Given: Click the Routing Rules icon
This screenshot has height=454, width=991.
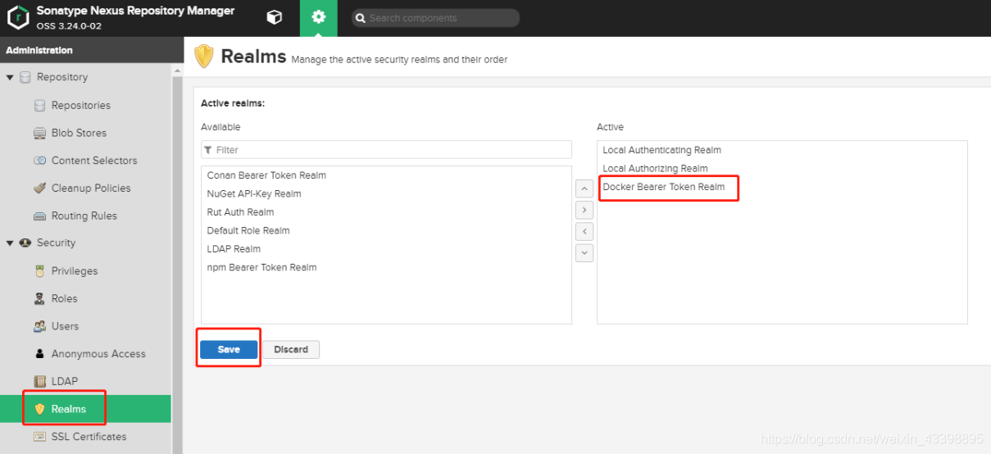Looking at the screenshot, I should coord(39,216).
